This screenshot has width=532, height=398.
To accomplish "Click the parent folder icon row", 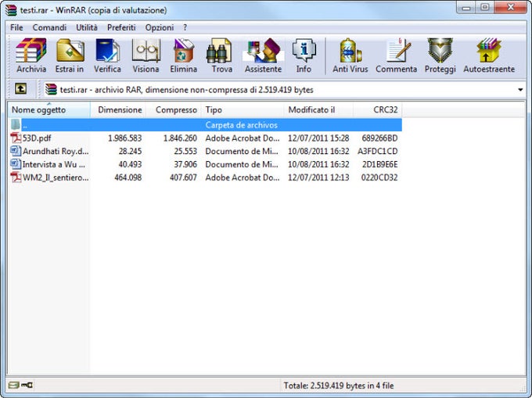I will click(16, 125).
